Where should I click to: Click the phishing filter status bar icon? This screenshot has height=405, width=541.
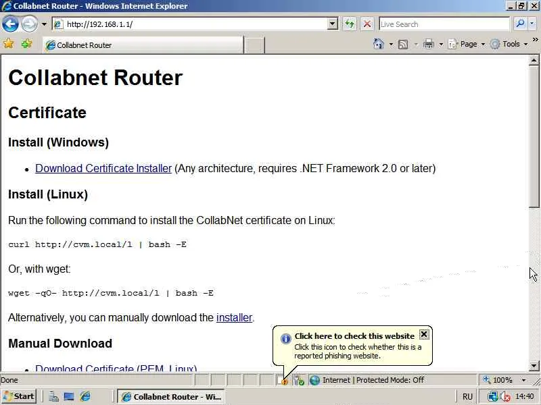(282, 380)
